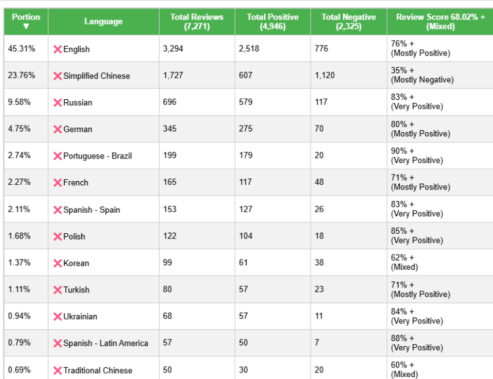Click the red X icon beside Polish

click(57, 237)
